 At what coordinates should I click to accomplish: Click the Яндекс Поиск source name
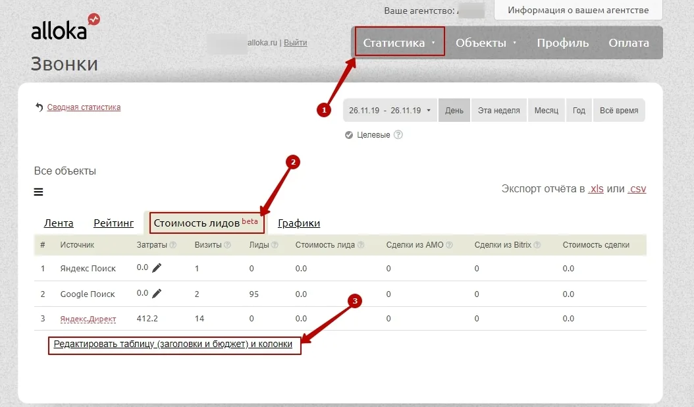point(88,269)
